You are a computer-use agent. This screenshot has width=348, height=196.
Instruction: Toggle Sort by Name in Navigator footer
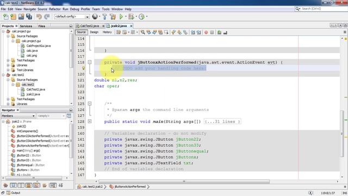(53, 185)
